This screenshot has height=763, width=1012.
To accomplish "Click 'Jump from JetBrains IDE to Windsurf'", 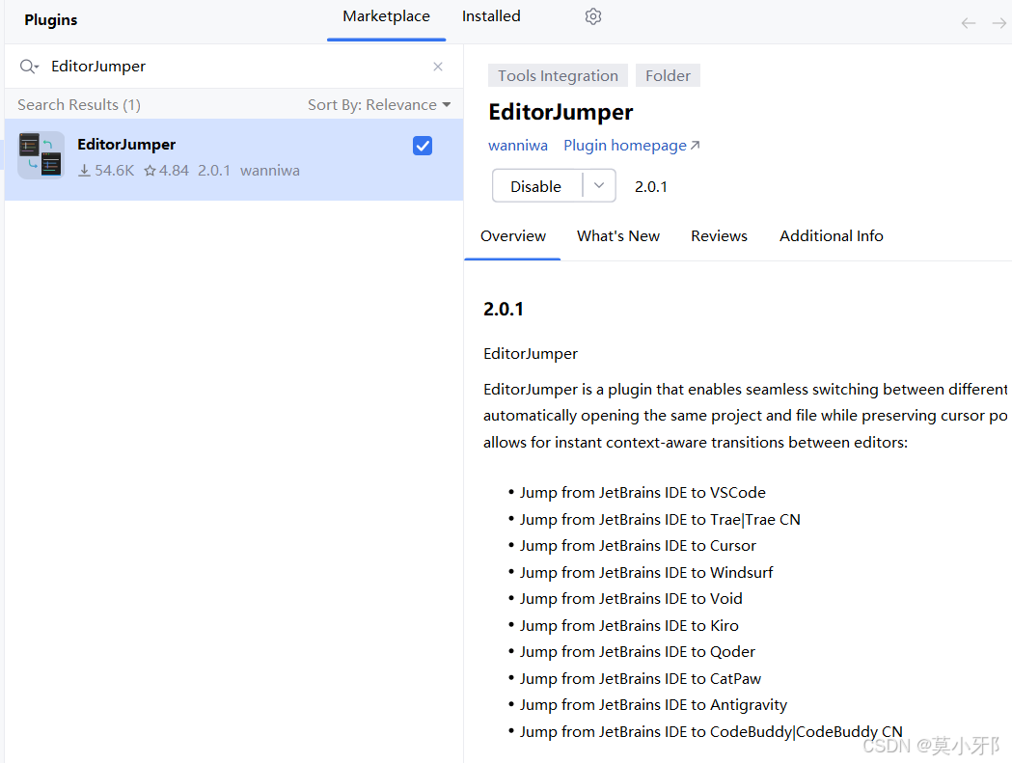I will [646, 573].
